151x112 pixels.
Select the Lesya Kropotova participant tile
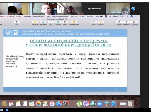94,9
